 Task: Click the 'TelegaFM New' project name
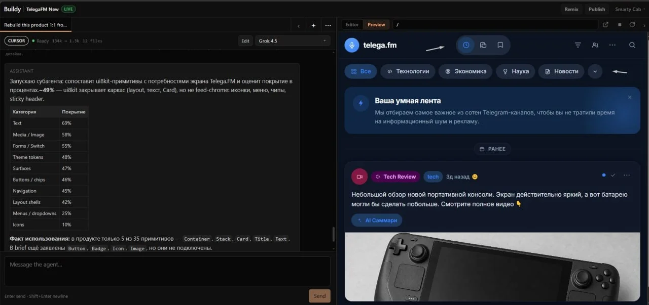point(43,9)
